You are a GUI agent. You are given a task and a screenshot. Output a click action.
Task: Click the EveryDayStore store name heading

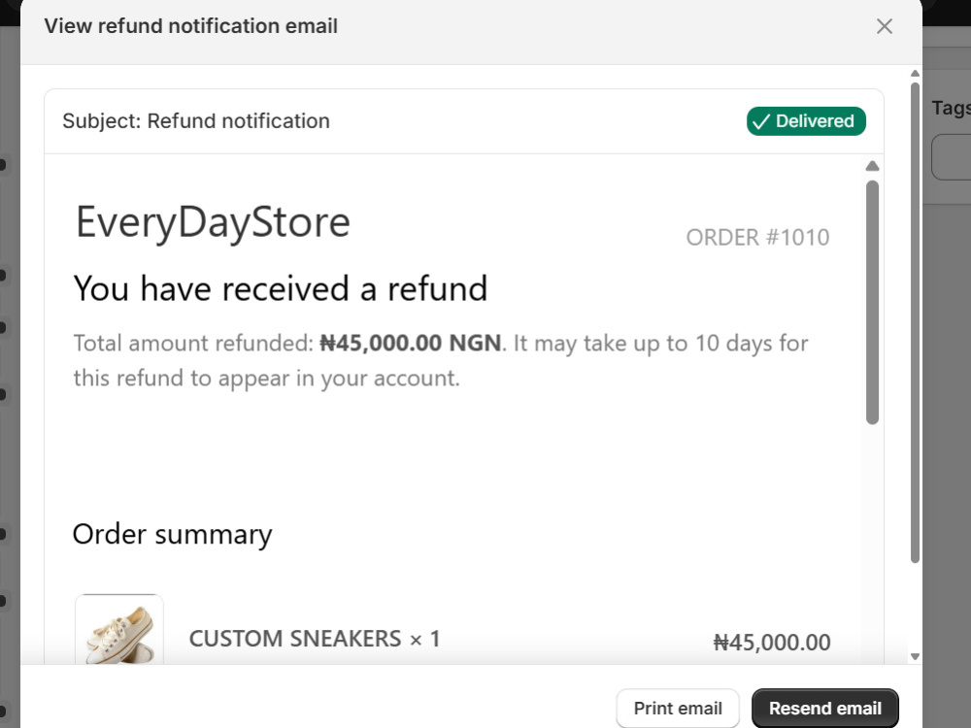pyautogui.click(x=213, y=222)
